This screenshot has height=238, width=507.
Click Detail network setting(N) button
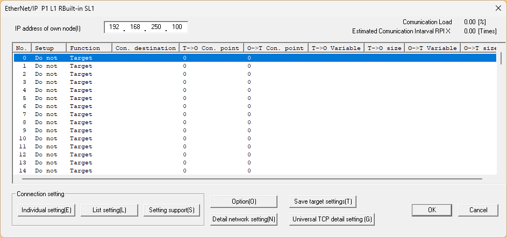[x=244, y=219]
